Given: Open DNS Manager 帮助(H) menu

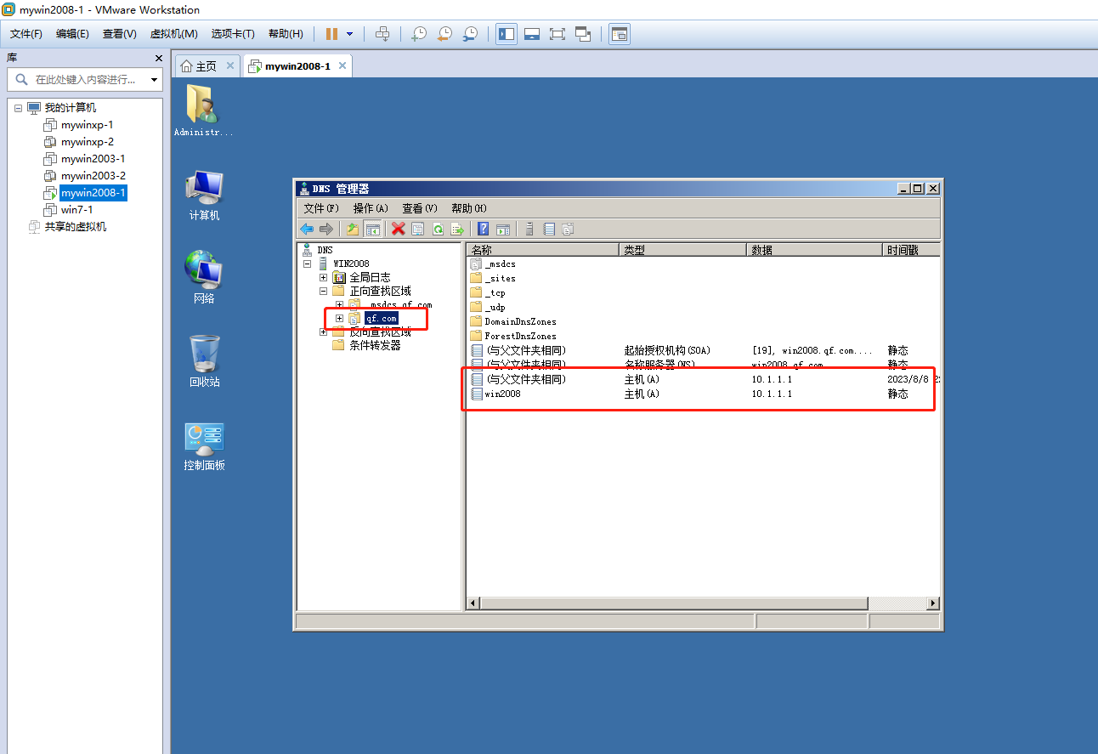Looking at the screenshot, I should (469, 208).
